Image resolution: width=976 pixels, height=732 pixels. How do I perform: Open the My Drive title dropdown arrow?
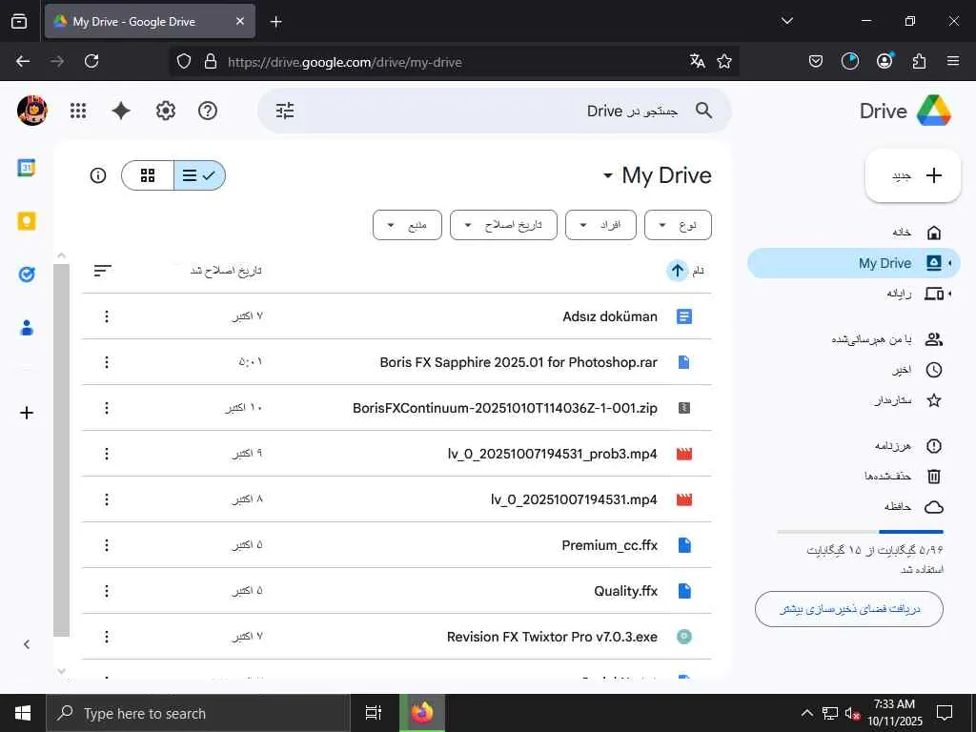(608, 175)
